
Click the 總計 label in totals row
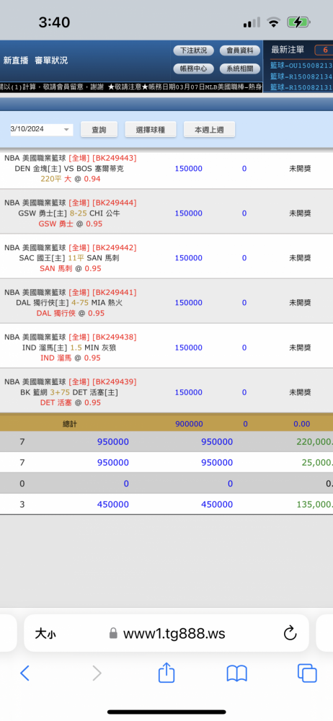pyautogui.click(x=70, y=424)
